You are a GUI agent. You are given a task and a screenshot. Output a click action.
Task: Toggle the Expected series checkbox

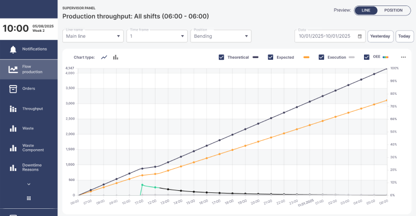(270, 57)
